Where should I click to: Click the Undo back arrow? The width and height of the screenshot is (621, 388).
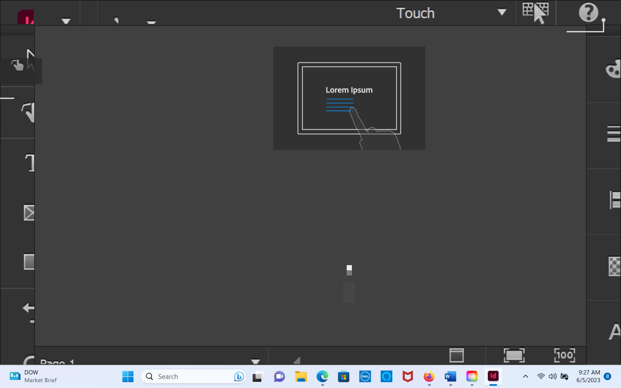(x=28, y=308)
